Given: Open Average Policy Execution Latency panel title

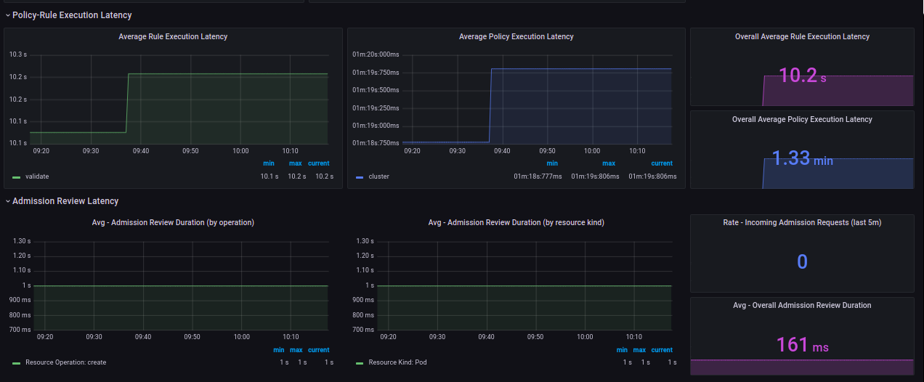Looking at the screenshot, I should pyautogui.click(x=516, y=36).
